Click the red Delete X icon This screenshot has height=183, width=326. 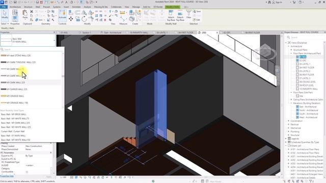click(105, 20)
